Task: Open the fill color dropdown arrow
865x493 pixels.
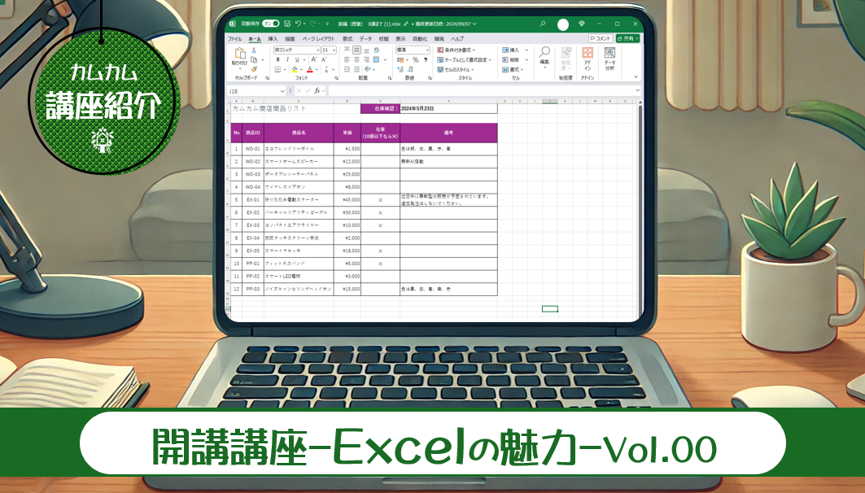Action: click(x=301, y=70)
